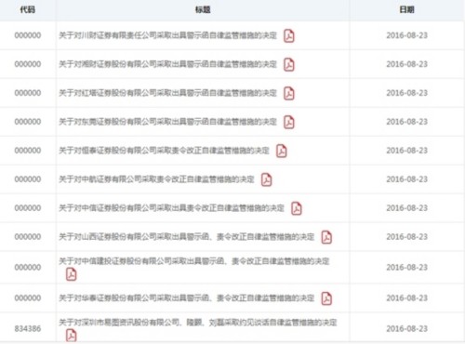
Task: Select the 2016-08-23 date in 中航证券 row
Action: click(406, 179)
